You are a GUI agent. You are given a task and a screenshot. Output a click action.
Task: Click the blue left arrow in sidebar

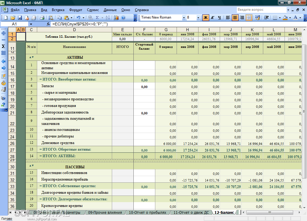[x=4, y=61]
